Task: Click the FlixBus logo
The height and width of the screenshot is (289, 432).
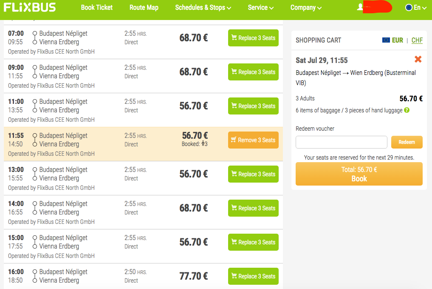Action: coord(30,7)
